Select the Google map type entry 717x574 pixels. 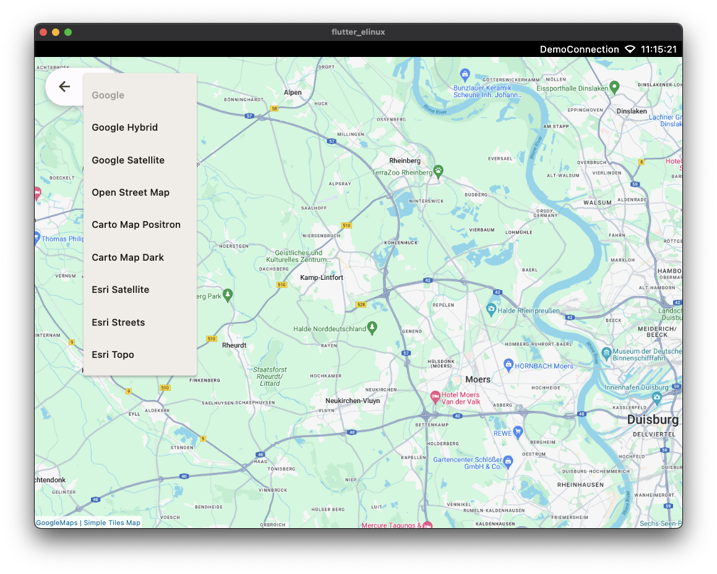(x=140, y=95)
